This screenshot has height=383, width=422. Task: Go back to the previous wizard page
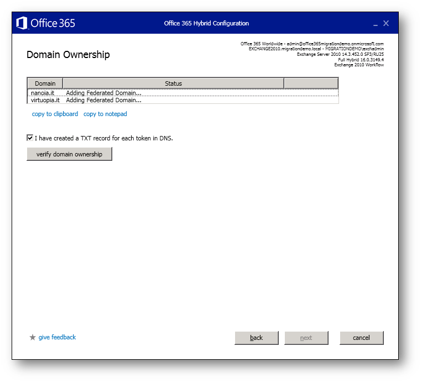click(257, 338)
